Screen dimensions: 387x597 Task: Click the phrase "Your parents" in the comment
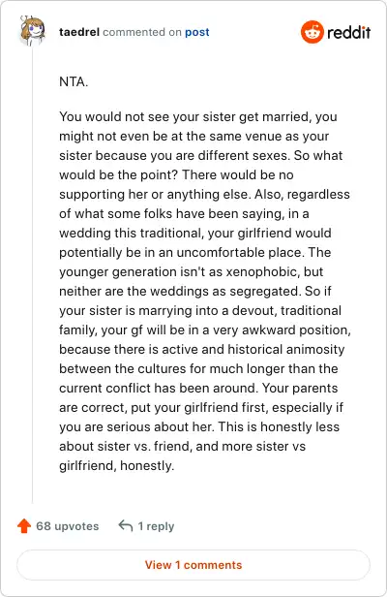[x=300, y=388]
